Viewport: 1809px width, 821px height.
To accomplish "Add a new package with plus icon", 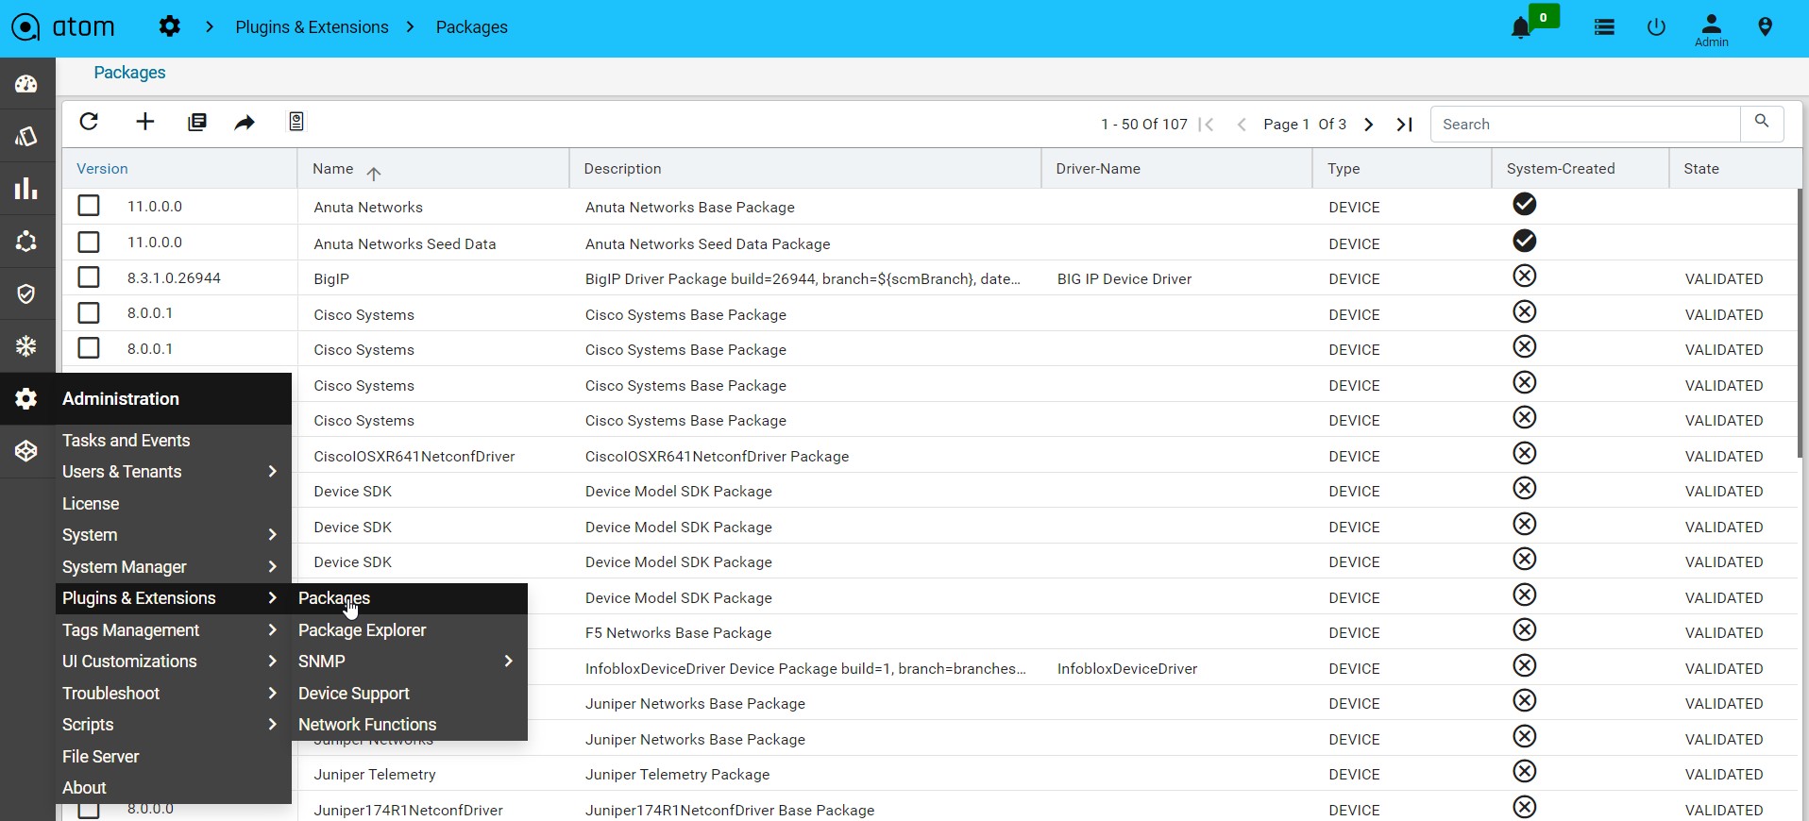I will pos(144,122).
